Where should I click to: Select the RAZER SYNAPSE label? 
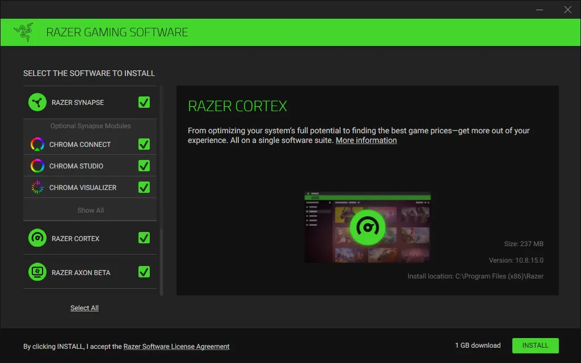coord(78,103)
